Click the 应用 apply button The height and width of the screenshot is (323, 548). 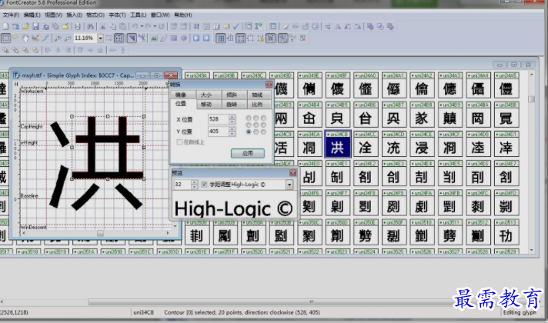tap(248, 153)
